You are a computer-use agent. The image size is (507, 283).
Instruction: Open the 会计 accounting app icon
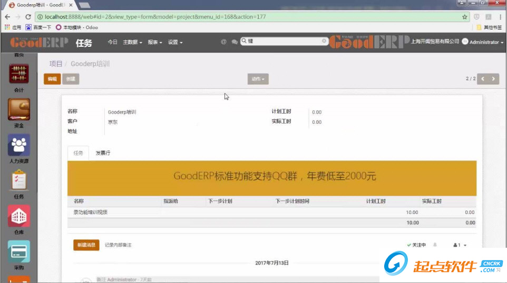(19, 74)
